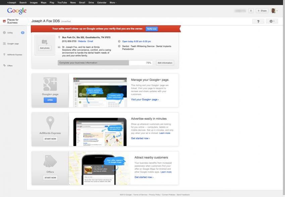Screen dimensions: 285x197
Task: Click the Listing notification badge
Action: pos(22,33)
